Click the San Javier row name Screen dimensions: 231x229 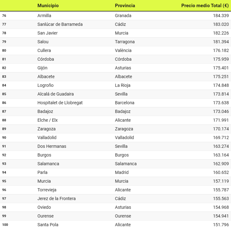pyautogui.click(x=47, y=33)
